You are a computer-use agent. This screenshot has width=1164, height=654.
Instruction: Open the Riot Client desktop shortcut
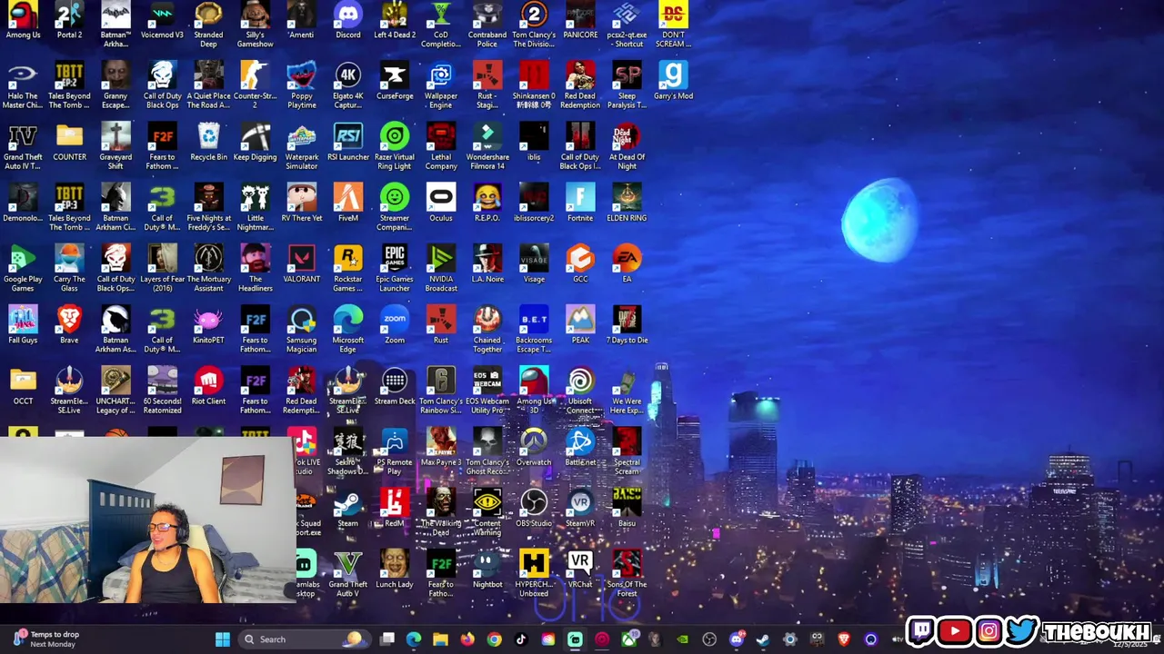(208, 385)
